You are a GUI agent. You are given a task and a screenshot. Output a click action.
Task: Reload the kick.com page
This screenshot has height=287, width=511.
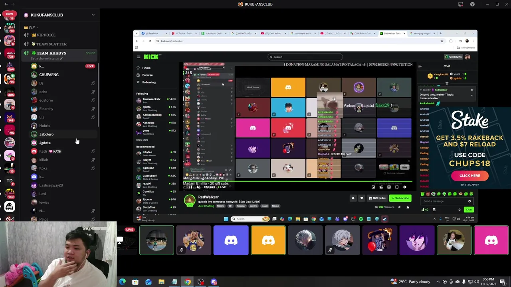click(x=150, y=41)
